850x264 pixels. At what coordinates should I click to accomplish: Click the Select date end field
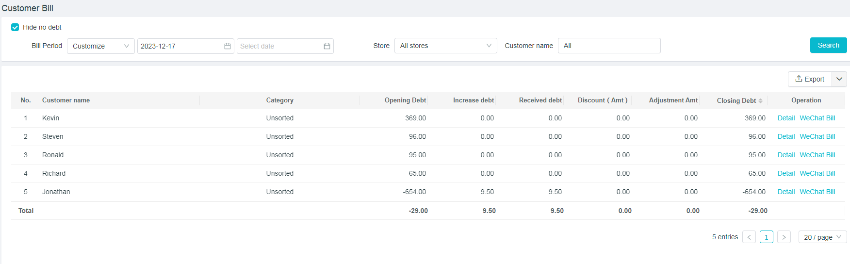pos(279,46)
